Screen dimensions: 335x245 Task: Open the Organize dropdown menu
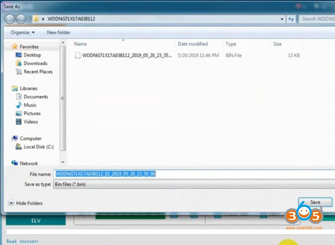[x=23, y=32]
